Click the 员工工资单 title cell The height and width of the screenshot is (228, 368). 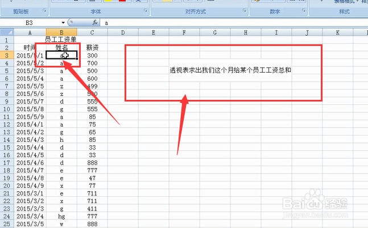click(61, 40)
